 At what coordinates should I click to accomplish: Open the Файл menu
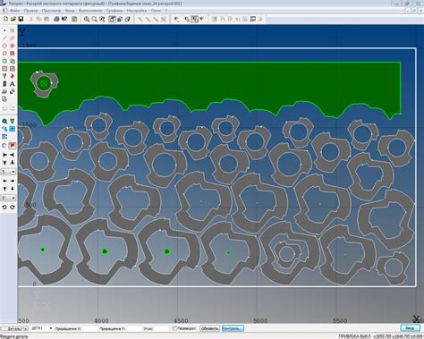tap(14, 11)
